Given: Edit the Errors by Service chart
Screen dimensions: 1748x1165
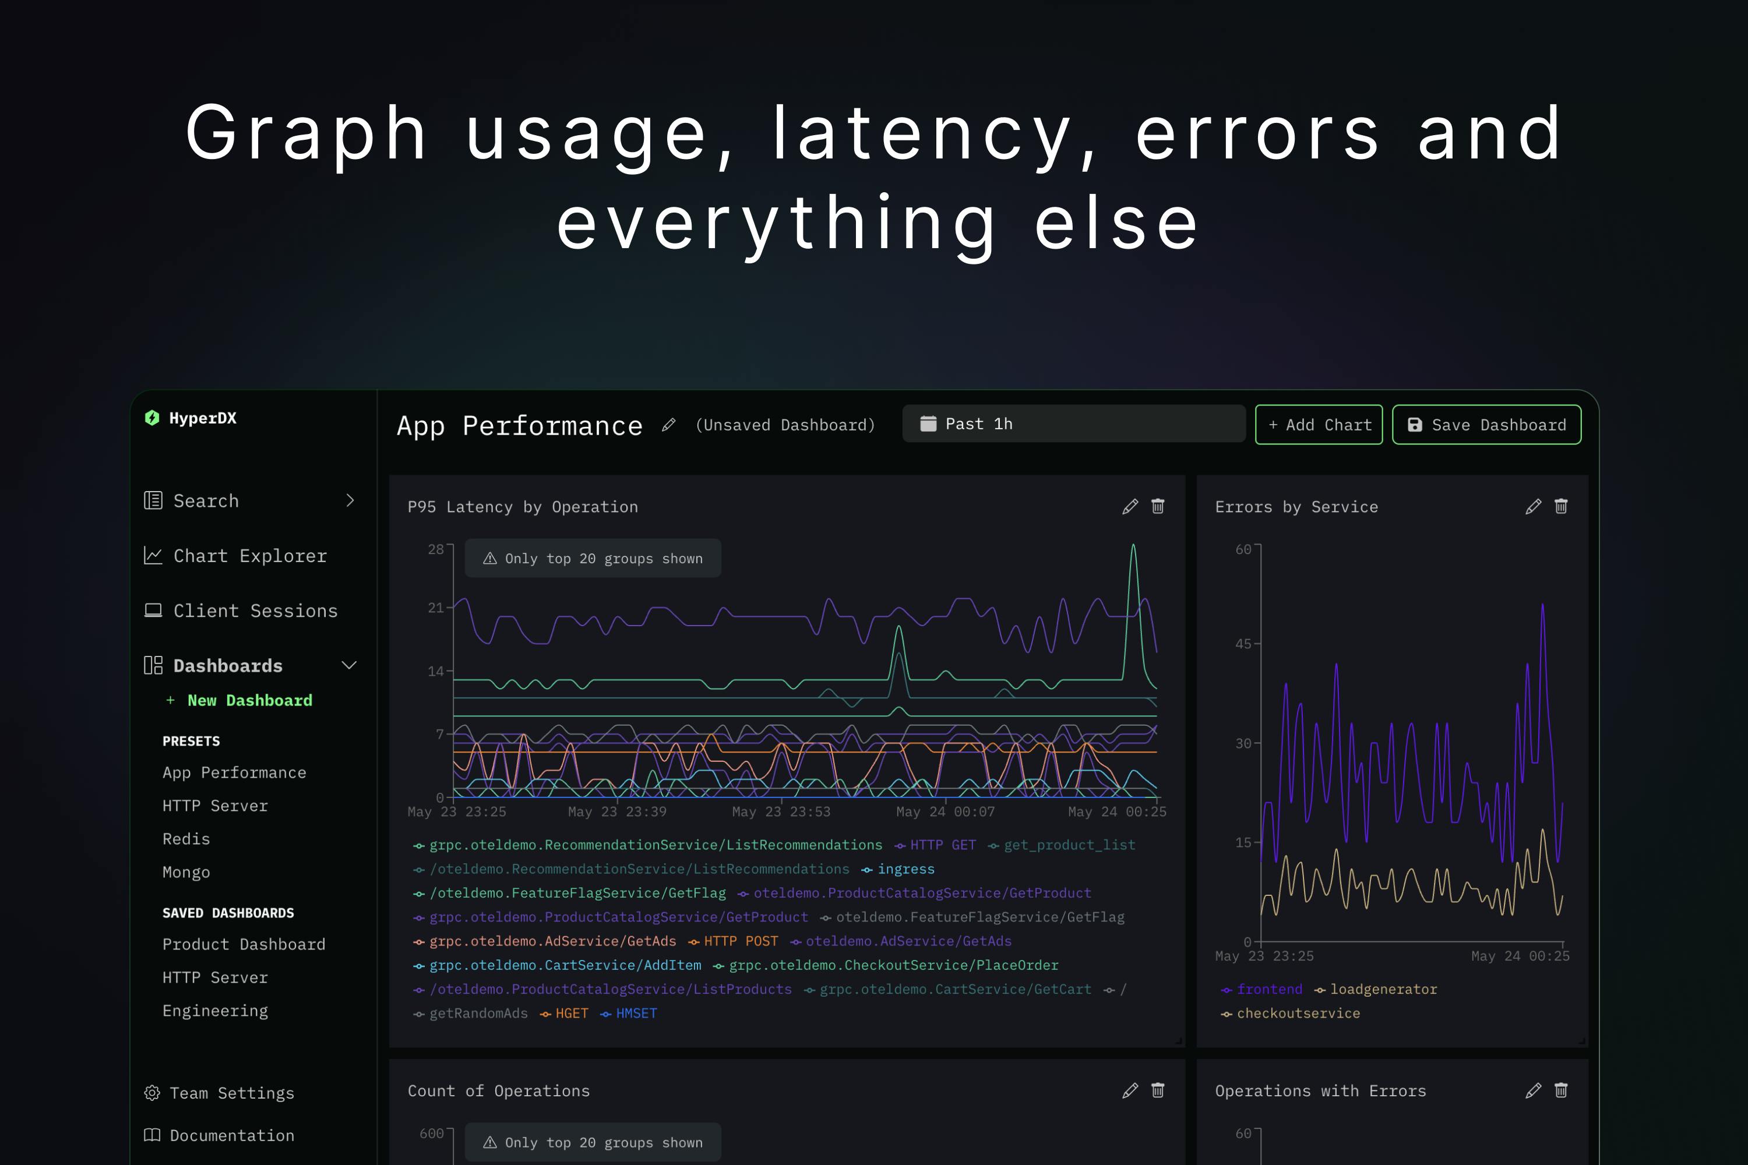Looking at the screenshot, I should pos(1533,507).
